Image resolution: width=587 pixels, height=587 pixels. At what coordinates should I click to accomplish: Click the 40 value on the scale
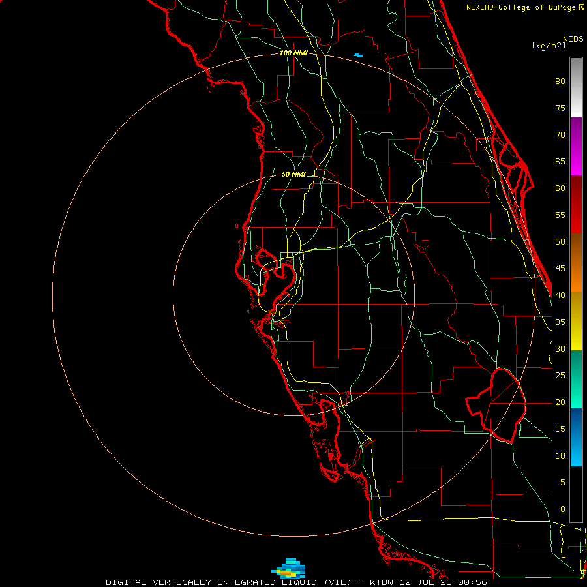(560, 295)
